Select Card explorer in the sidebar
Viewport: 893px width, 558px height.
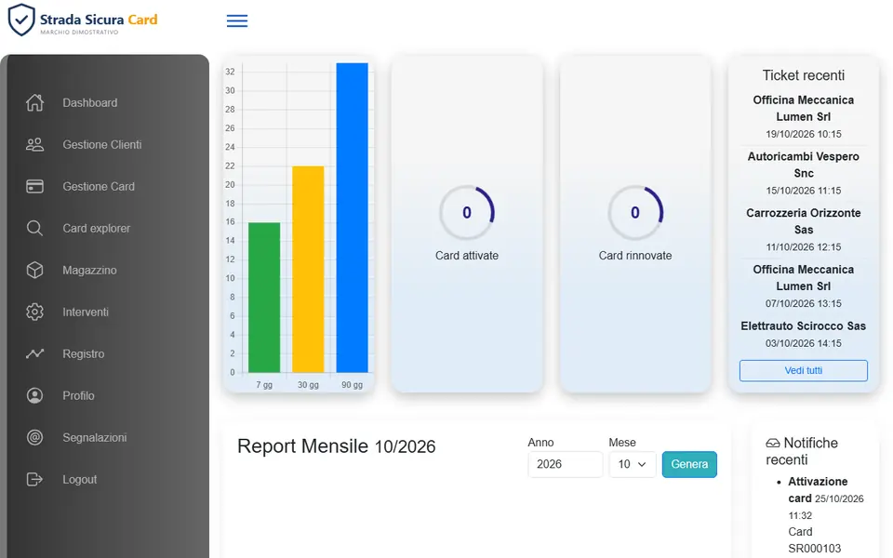click(96, 229)
